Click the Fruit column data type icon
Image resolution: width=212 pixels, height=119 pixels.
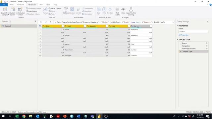[x=66, y=26]
